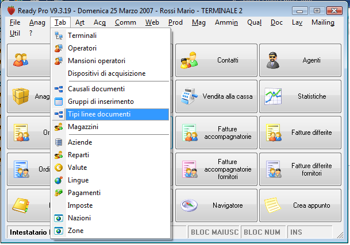
Task: Open the Mailing menu
Action: click(x=323, y=22)
